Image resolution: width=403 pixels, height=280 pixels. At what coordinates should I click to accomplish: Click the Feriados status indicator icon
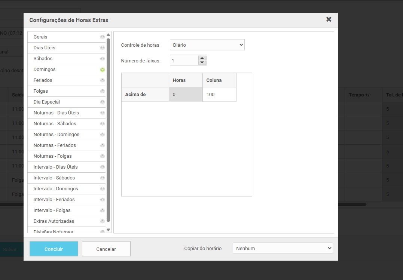click(103, 80)
